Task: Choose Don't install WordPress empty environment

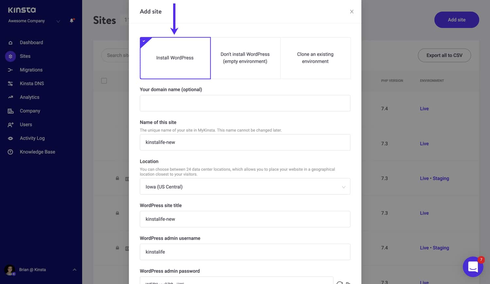Action: 245,58
